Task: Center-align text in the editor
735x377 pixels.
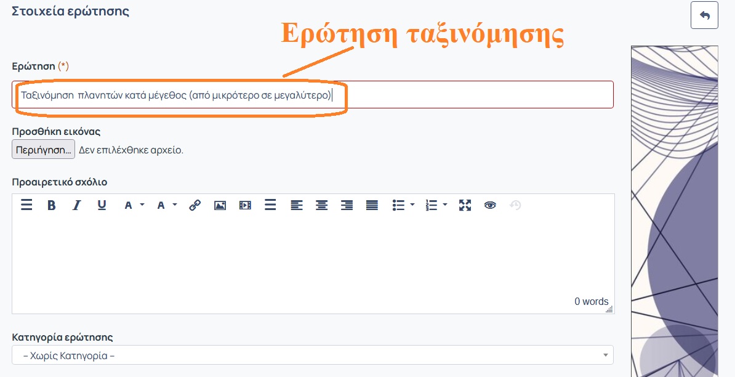Action: (321, 205)
